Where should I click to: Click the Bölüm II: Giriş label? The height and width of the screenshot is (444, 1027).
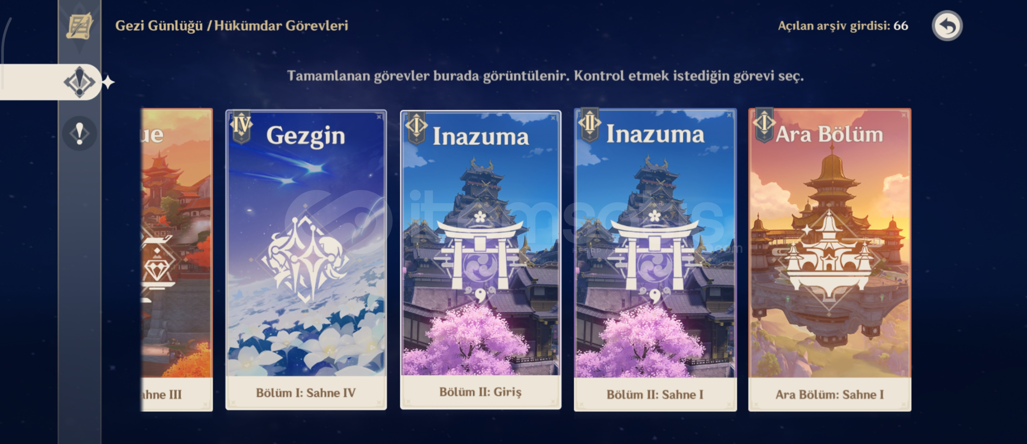point(480,392)
